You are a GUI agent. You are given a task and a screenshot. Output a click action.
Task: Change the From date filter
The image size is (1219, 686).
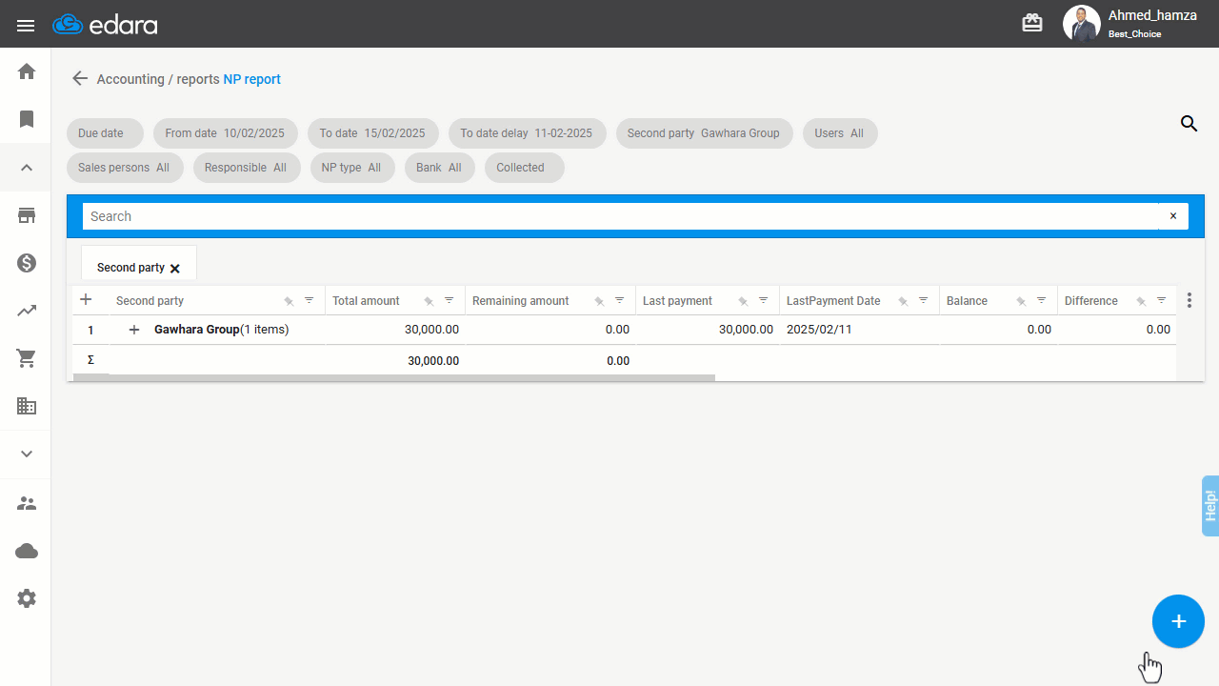(x=225, y=133)
